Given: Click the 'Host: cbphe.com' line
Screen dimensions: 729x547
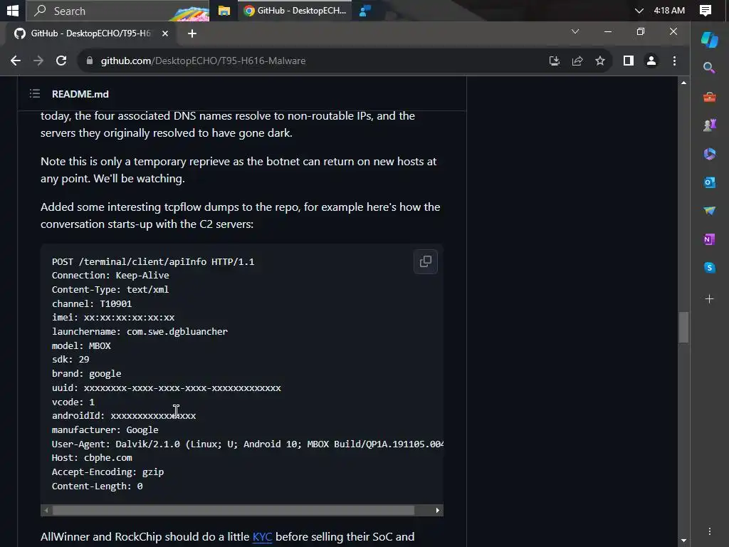Looking at the screenshot, I should tap(92, 458).
